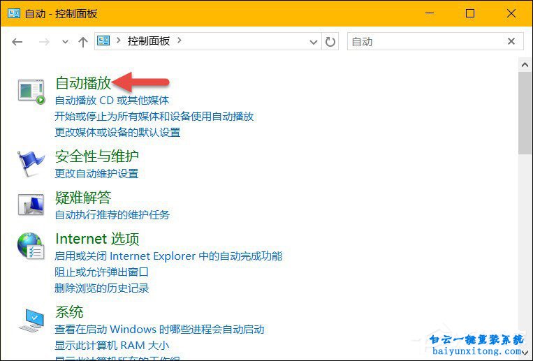Open the AutoPlay (自动播放) icon

[31, 91]
